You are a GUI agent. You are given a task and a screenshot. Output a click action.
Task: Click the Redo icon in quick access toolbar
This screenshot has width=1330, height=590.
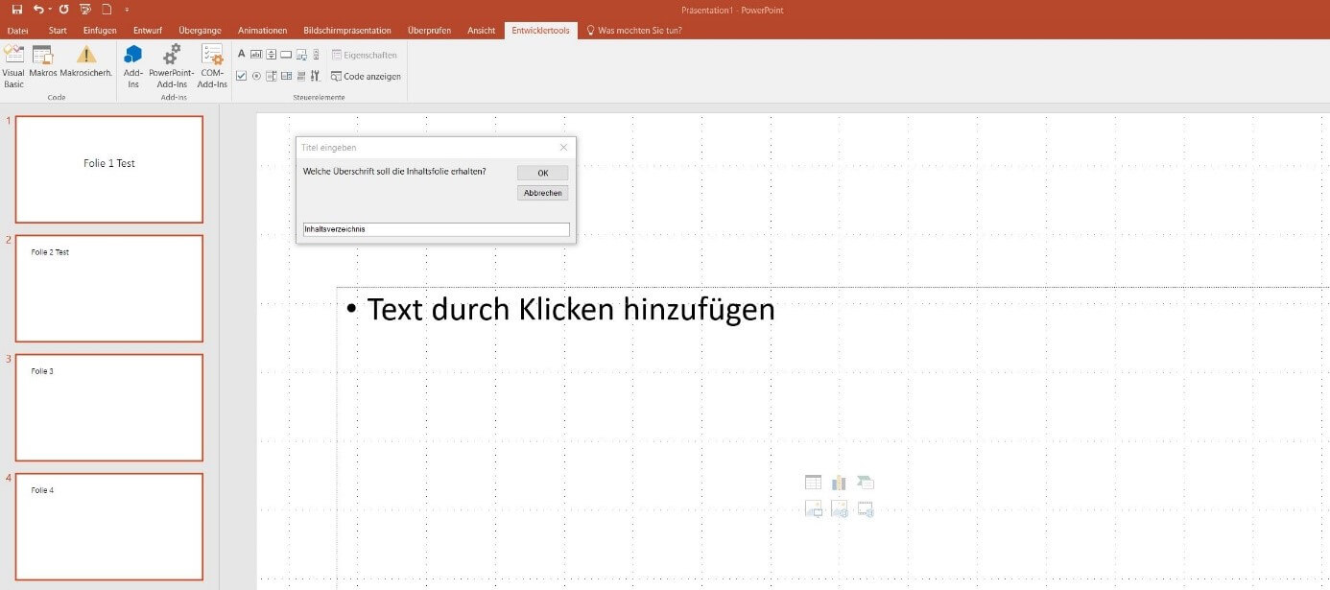point(63,9)
